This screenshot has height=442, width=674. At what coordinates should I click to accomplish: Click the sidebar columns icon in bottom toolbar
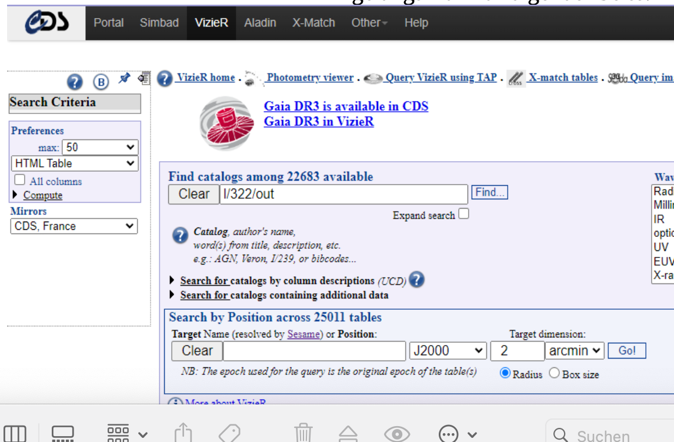(x=15, y=433)
